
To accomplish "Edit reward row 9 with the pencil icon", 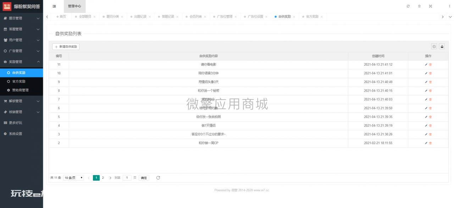I will click(426, 82).
